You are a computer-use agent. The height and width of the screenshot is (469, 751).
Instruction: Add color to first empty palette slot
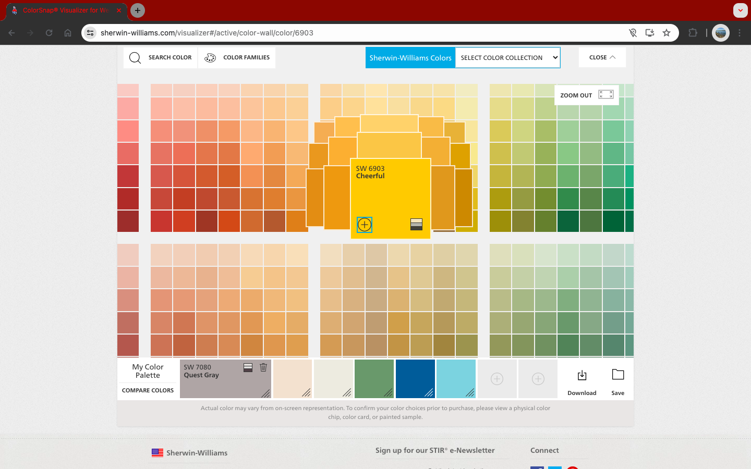(497, 379)
